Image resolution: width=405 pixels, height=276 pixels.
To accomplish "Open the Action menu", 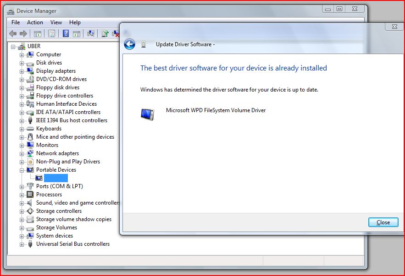I will 35,22.
